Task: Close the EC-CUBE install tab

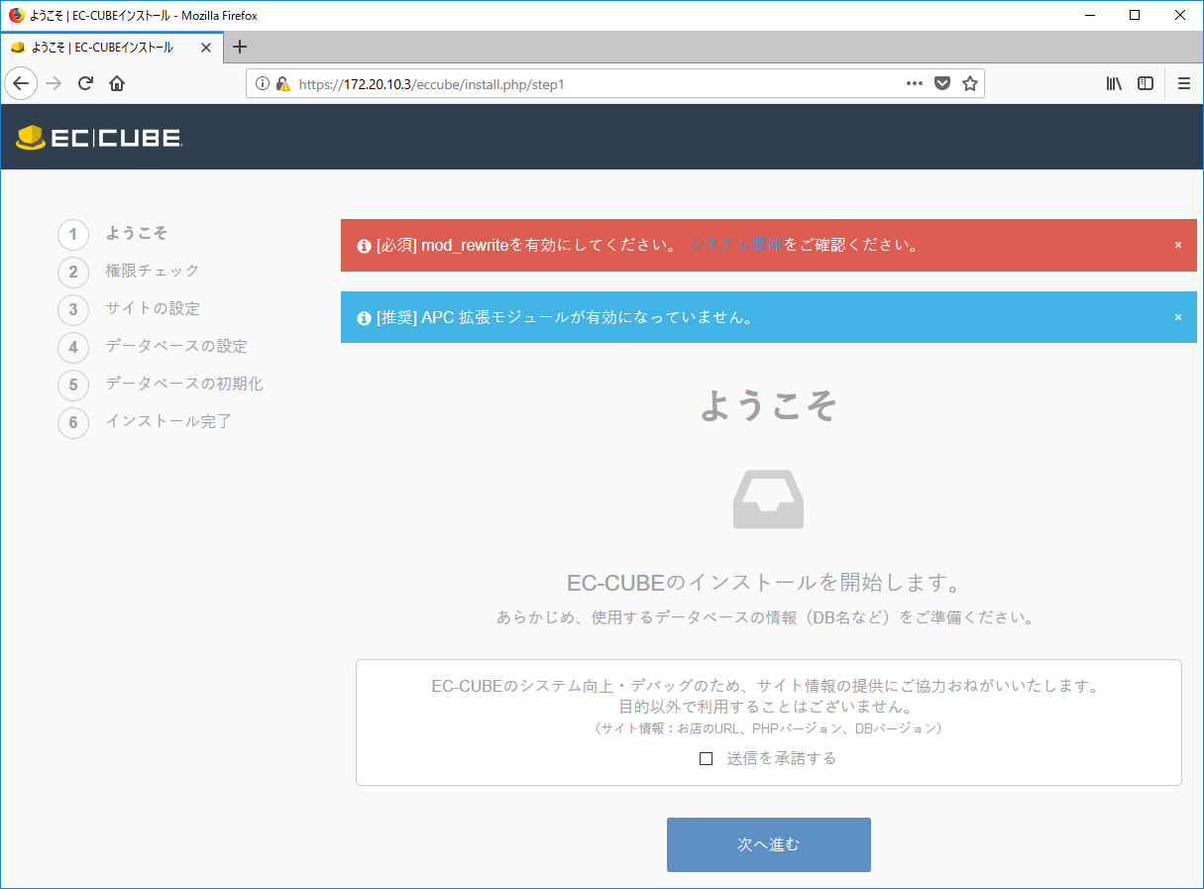Action: (x=206, y=47)
